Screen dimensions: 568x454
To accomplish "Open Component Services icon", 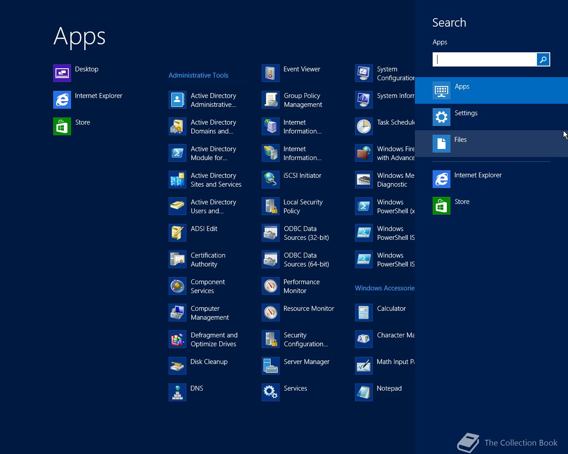I will (177, 286).
